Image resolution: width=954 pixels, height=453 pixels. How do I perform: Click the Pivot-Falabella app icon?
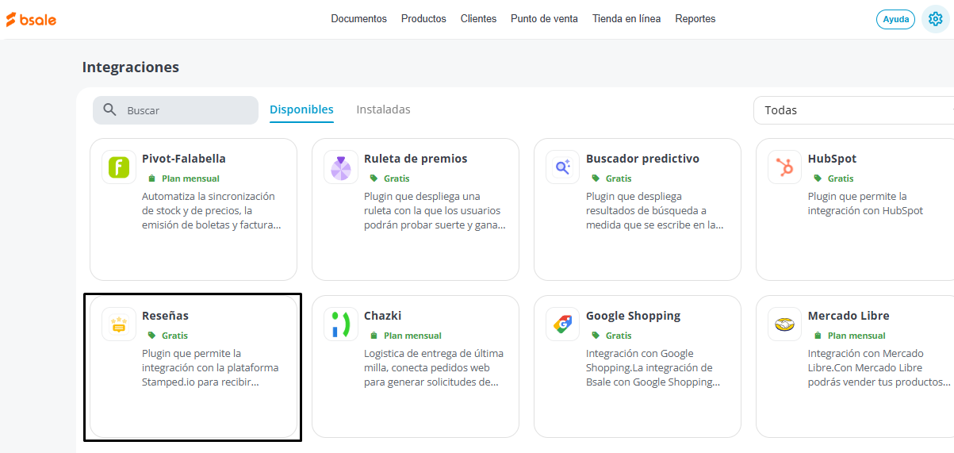click(x=119, y=167)
